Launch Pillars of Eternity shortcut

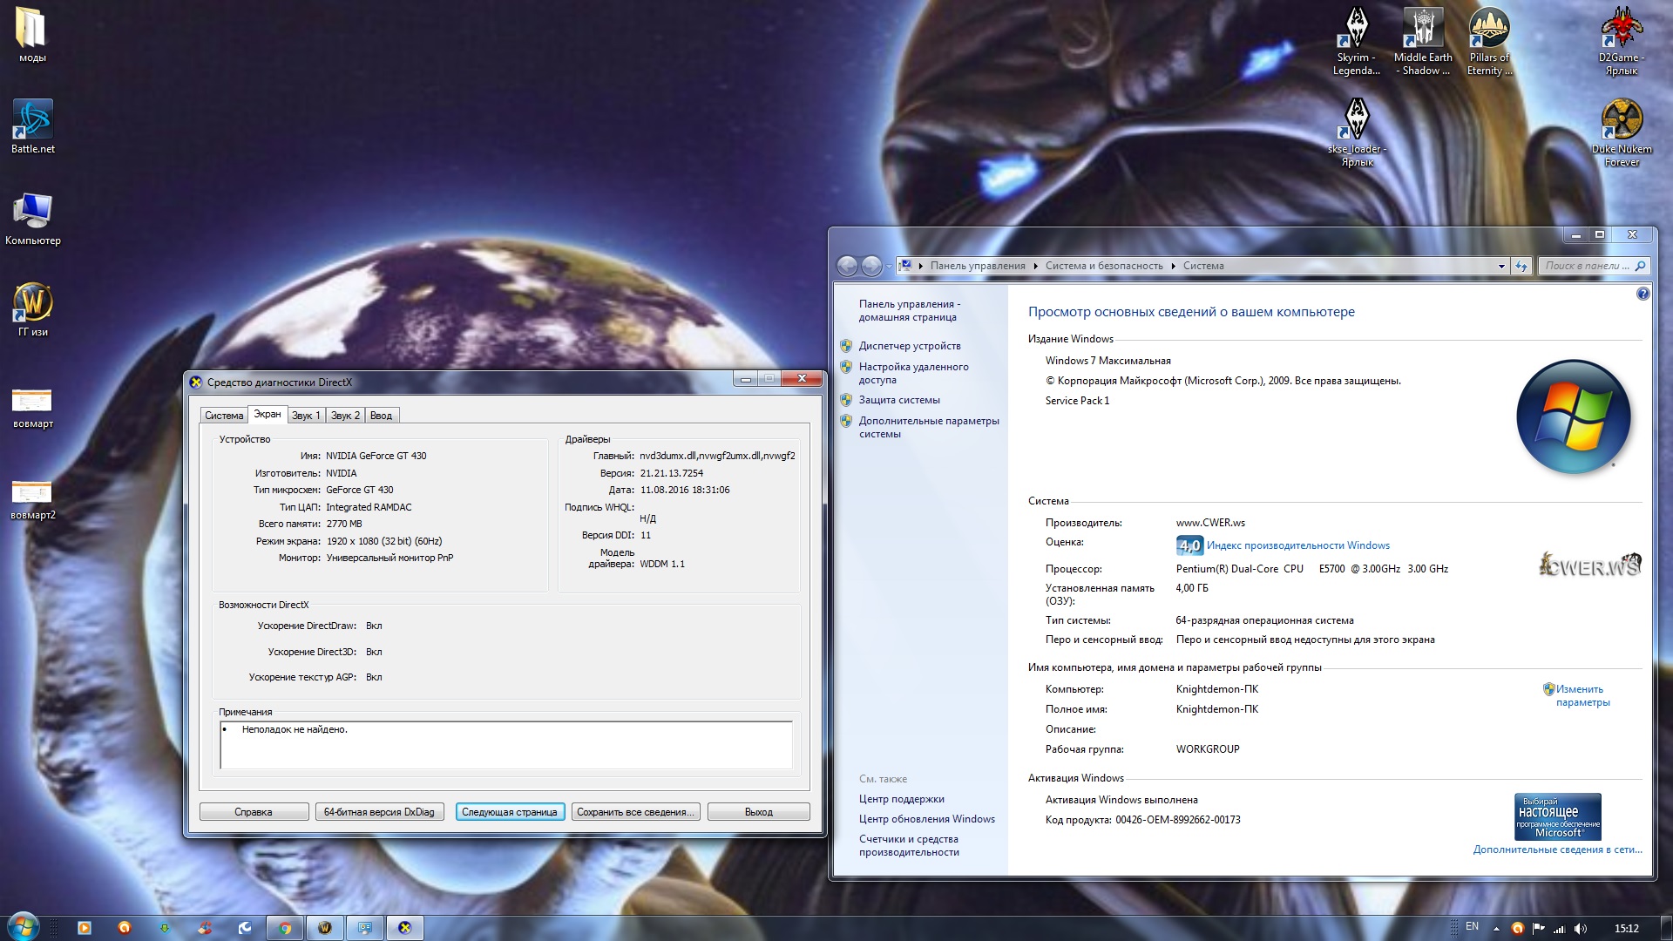(1489, 41)
